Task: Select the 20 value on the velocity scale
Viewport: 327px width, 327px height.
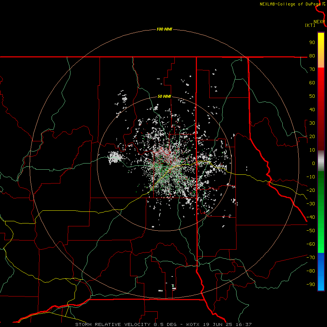Action: click(x=312, y=137)
